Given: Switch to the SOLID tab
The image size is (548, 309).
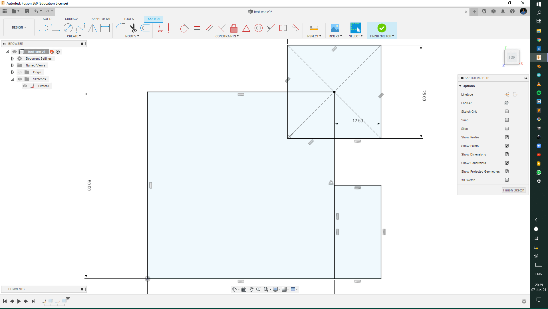Looking at the screenshot, I should point(47,19).
